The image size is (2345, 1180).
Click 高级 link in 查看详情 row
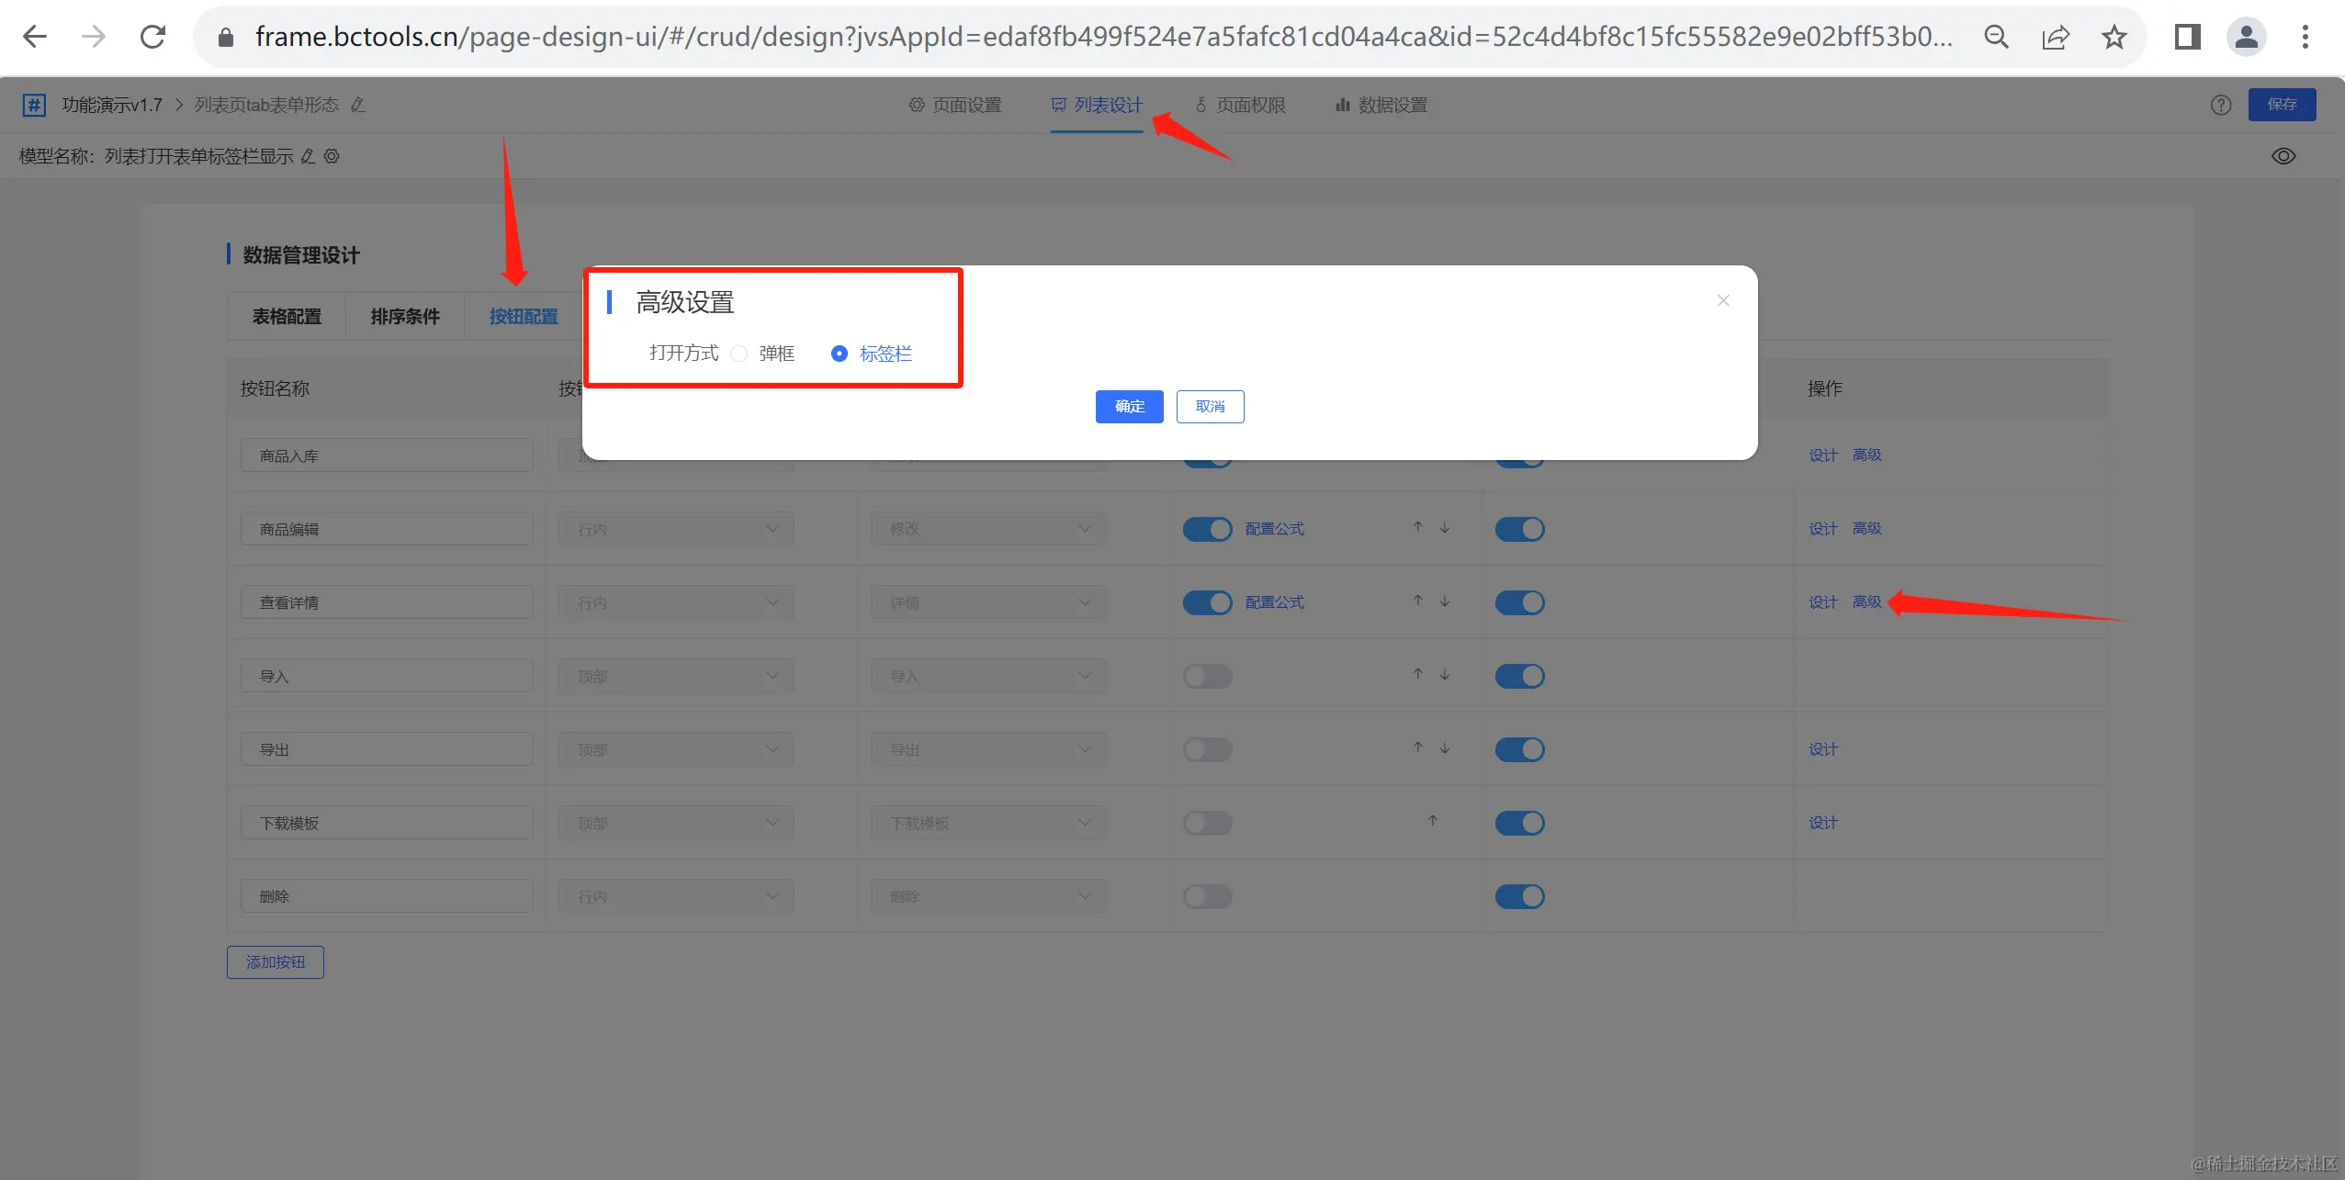tap(1866, 601)
